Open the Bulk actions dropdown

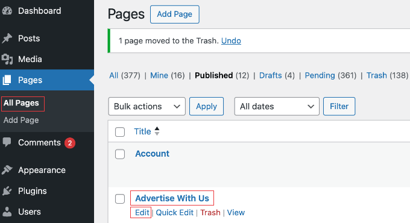coord(147,107)
